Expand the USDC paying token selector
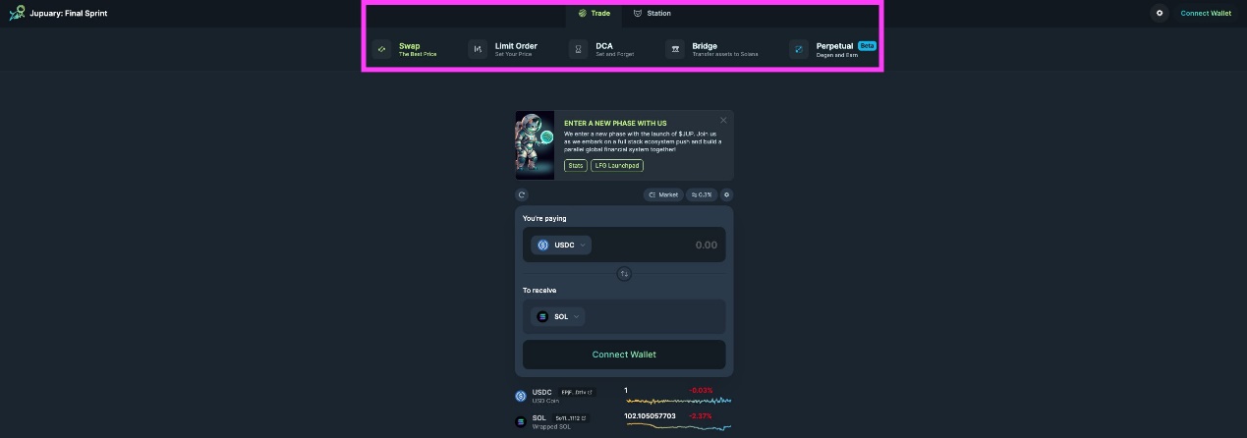Screen dimensions: 1247x438 561,245
